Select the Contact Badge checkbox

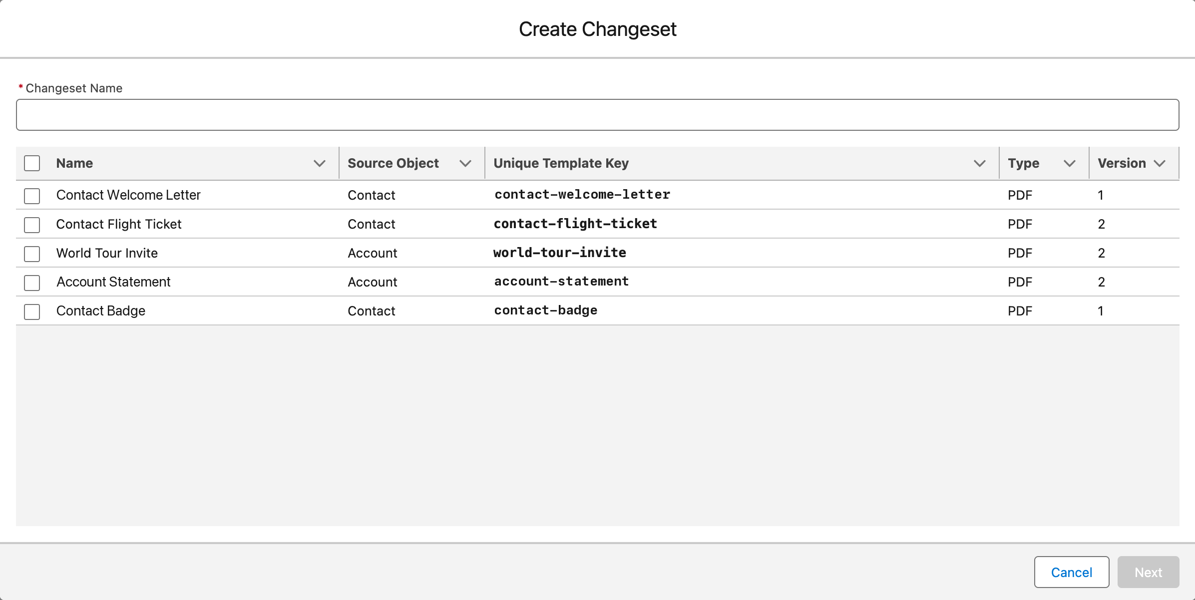tap(32, 311)
